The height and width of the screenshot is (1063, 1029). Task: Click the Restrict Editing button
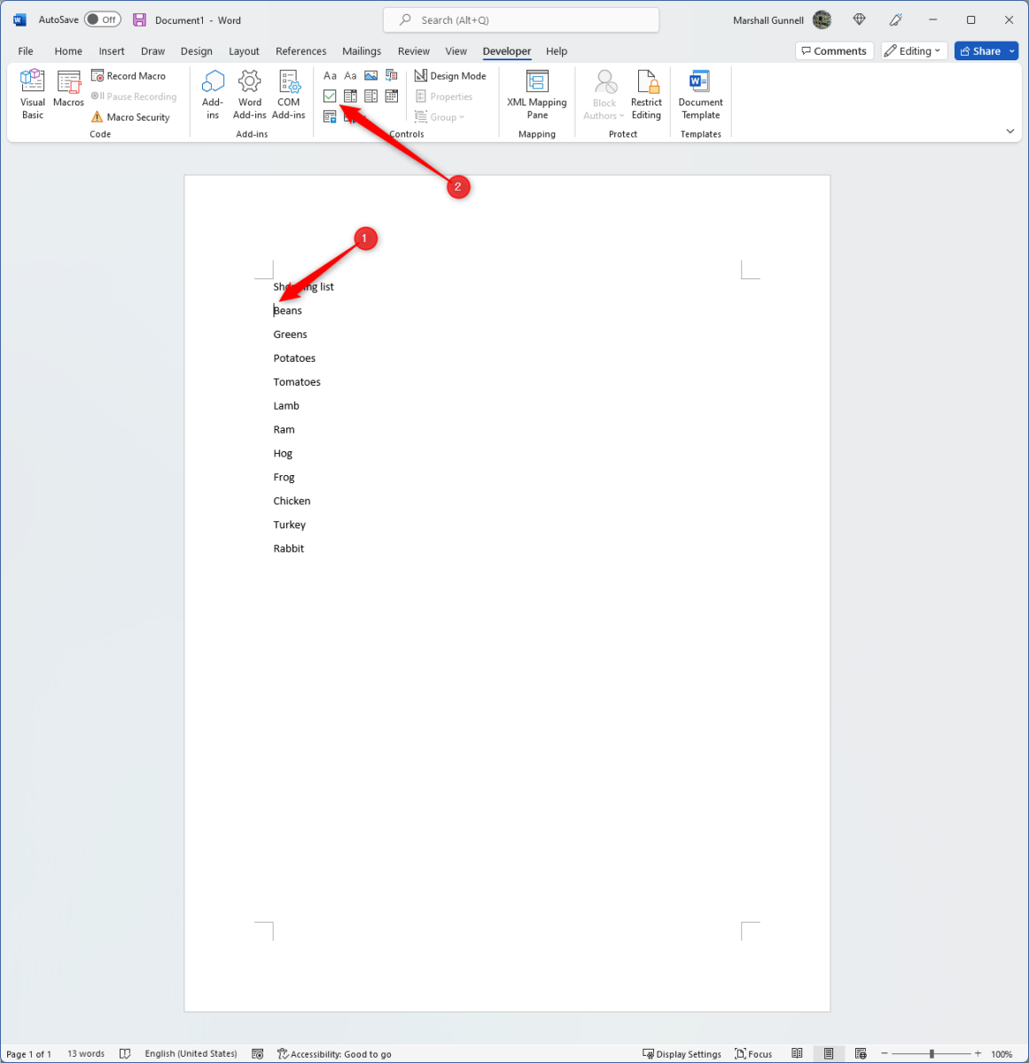point(646,93)
